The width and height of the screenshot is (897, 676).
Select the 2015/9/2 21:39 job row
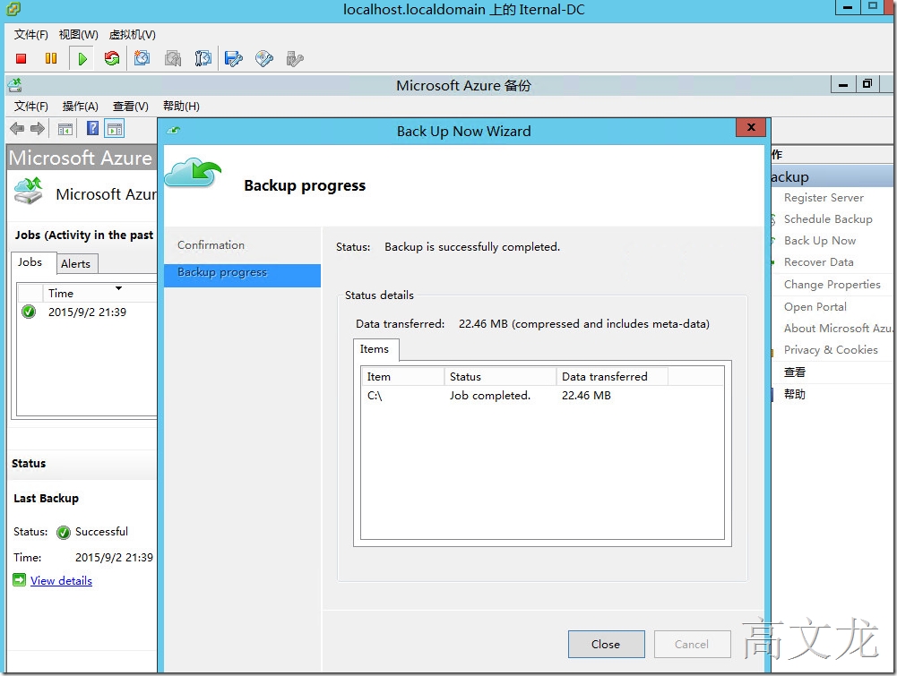tap(87, 312)
